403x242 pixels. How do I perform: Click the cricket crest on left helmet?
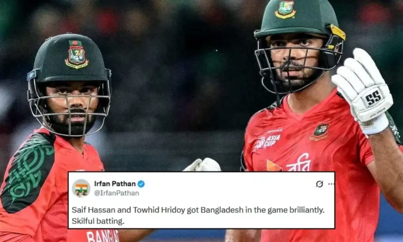tap(76, 54)
